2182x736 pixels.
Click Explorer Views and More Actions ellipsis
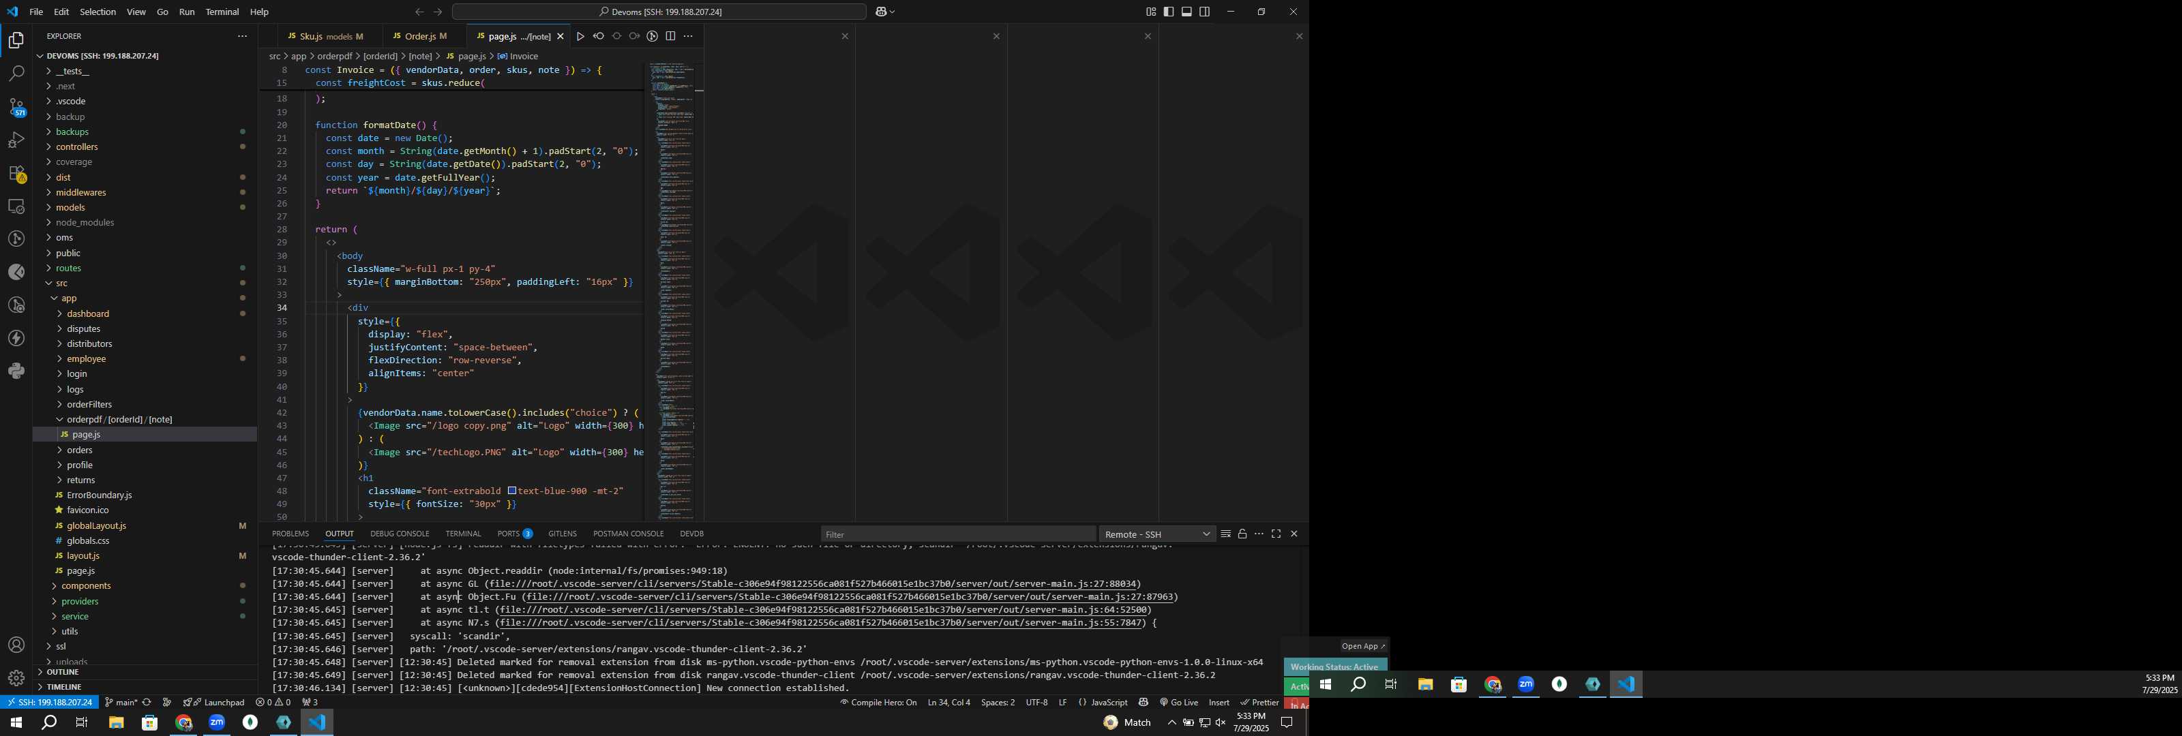point(242,36)
